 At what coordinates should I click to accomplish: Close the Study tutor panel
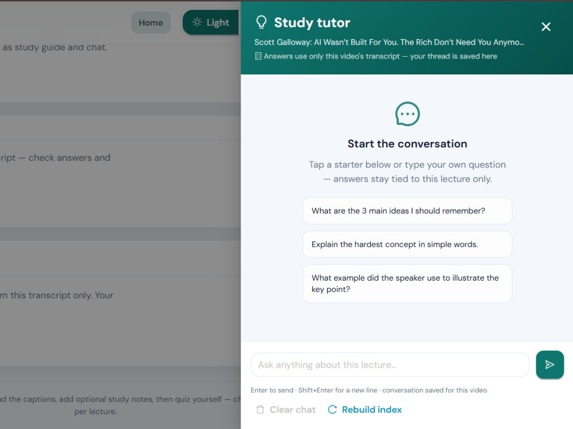(545, 27)
